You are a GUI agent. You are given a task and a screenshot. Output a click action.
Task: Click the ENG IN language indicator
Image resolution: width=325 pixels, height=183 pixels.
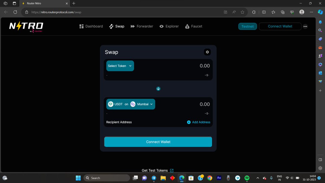pyautogui.click(x=279, y=178)
